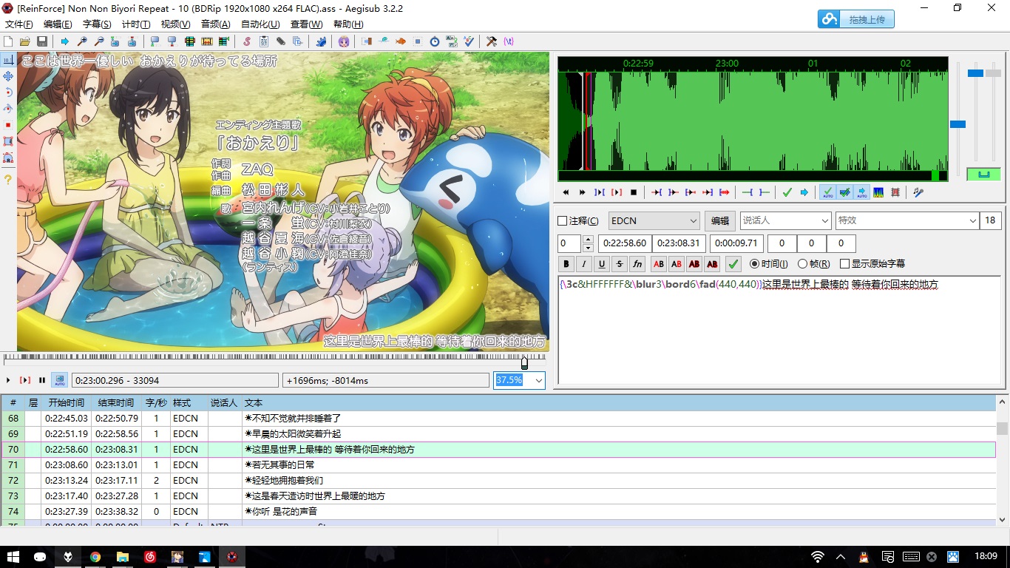Play the audio selection (red brackets icon)

[x=617, y=192]
